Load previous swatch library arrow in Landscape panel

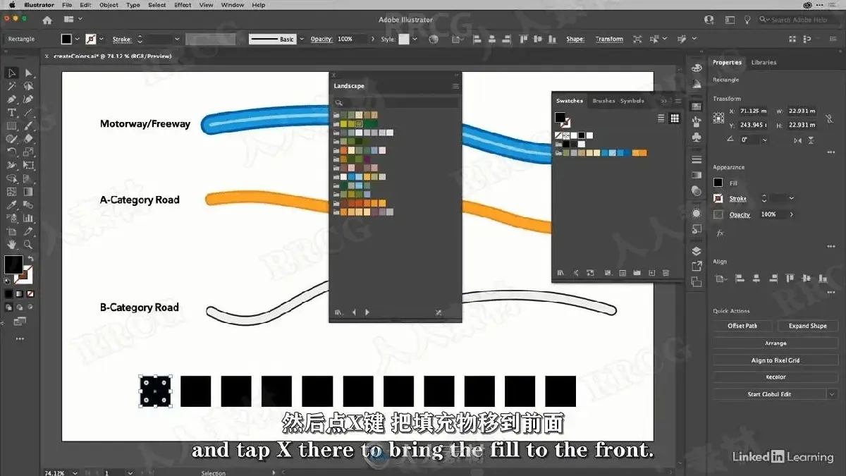[x=354, y=312]
